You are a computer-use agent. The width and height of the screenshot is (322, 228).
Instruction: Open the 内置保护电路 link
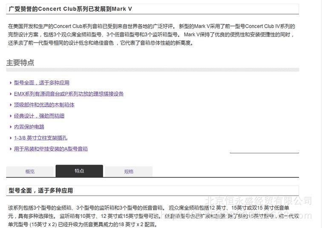29,127
